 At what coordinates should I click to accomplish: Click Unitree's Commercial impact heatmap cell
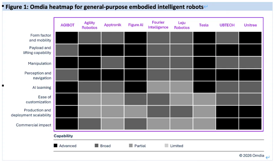pos(250,124)
